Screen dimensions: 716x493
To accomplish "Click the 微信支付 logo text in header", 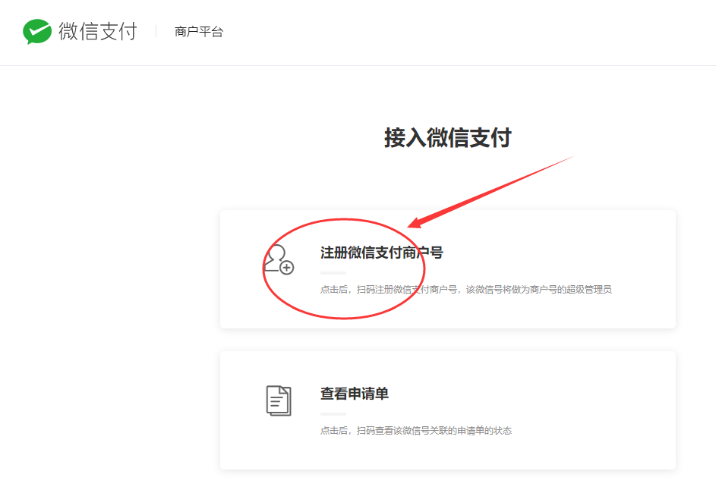I will tap(97, 31).
